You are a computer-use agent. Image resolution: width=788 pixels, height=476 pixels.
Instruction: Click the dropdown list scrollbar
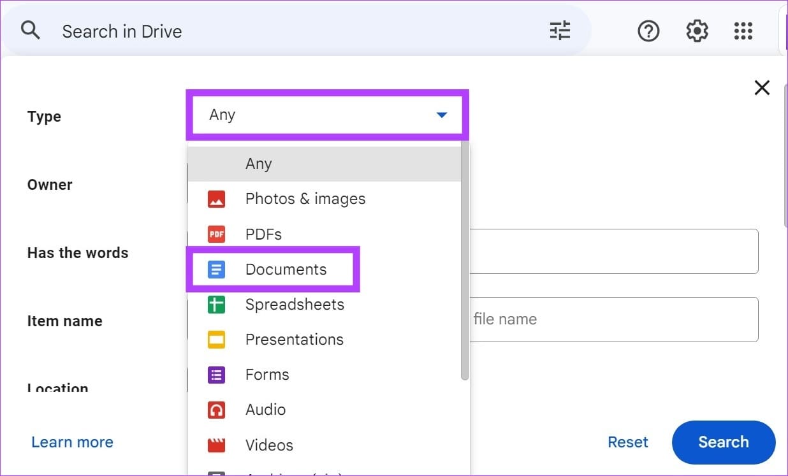pos(465,261)
